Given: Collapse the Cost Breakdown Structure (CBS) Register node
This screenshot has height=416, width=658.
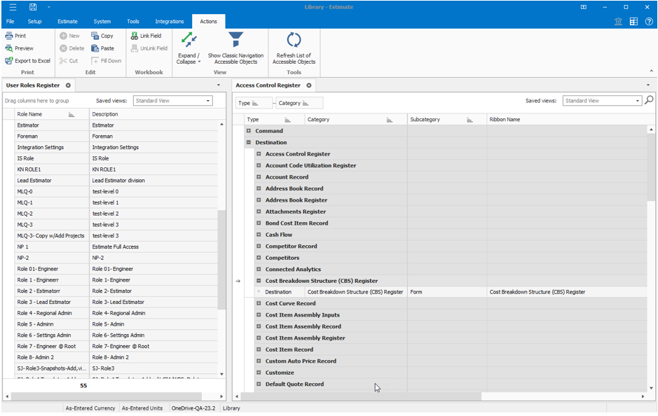Looking at the screenshot, I should (x=259, y=281).
